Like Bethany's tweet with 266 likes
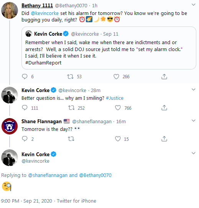Viewport: 199px width, 208px height. tap(116, 76)
